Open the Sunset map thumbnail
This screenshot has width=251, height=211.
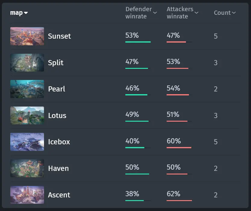(27, 36)
